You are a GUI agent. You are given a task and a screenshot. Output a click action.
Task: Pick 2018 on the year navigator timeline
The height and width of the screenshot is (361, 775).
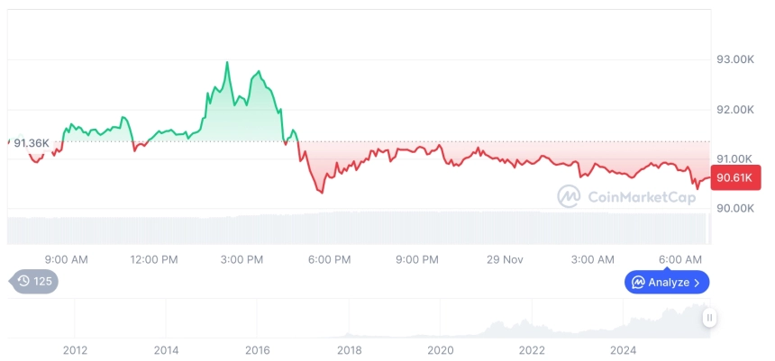click(x=349, y=349)
